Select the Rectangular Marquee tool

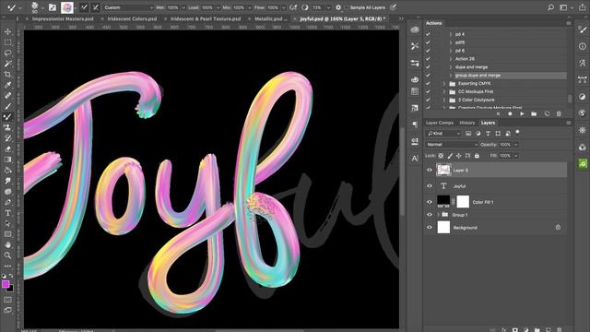[7, 42]
